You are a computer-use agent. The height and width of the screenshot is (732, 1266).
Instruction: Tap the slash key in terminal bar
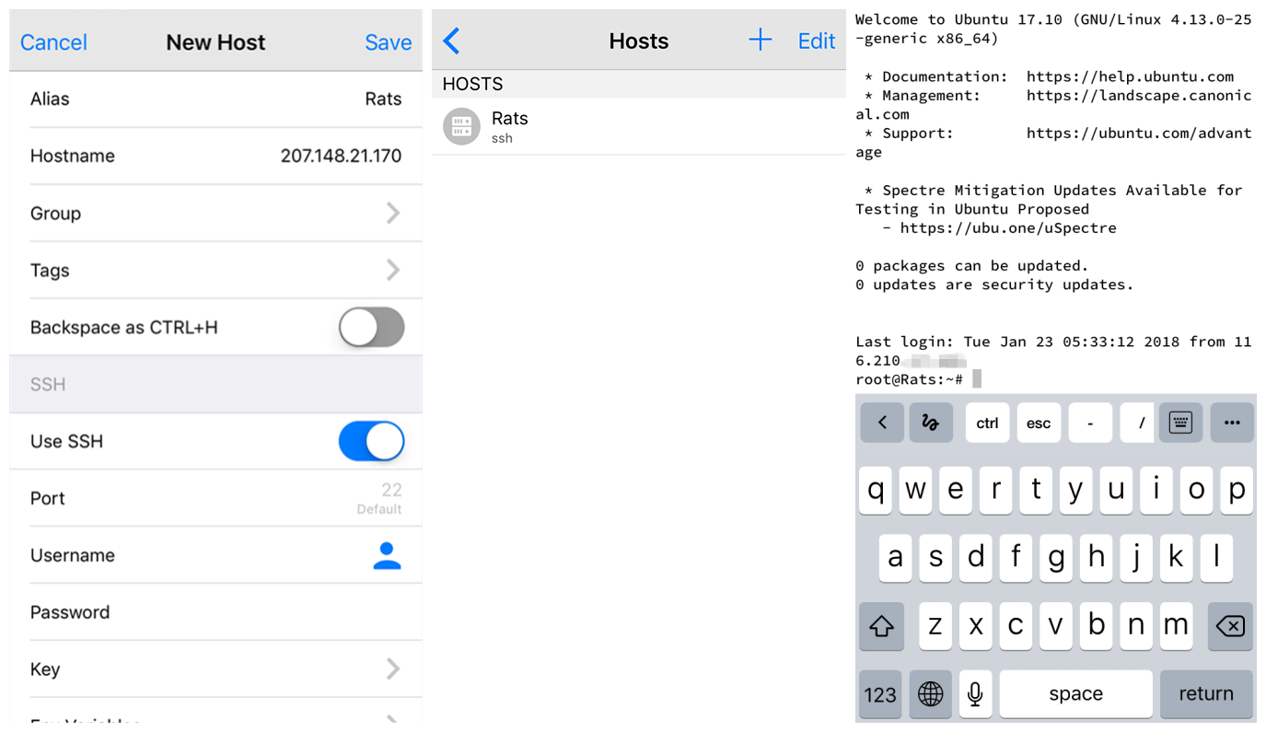pos(1138,423)
